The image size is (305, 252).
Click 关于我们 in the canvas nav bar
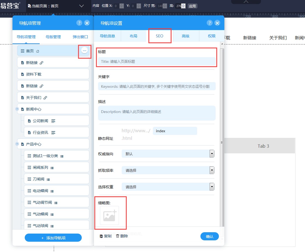[x=278, y=38]
